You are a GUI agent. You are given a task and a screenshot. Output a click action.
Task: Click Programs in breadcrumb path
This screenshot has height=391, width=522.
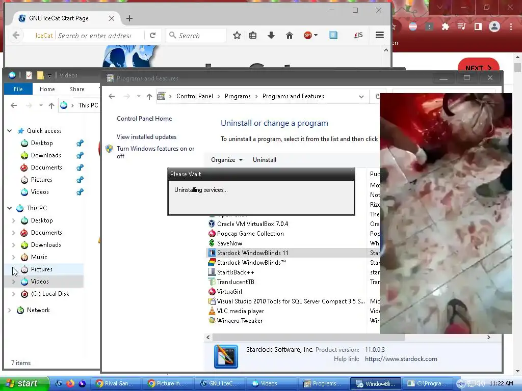tap(238, 96)
